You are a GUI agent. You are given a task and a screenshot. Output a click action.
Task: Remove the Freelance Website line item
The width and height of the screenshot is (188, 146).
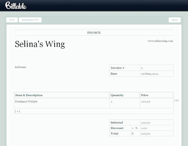pos(176,100)
